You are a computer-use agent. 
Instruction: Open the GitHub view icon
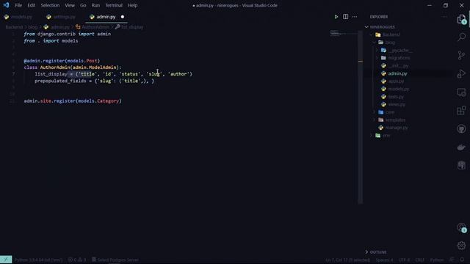(462, 129)
